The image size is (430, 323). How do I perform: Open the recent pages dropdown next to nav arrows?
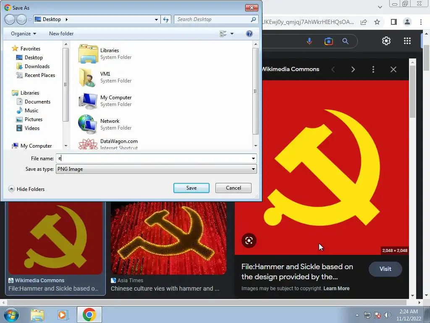[x=30, y=19]
